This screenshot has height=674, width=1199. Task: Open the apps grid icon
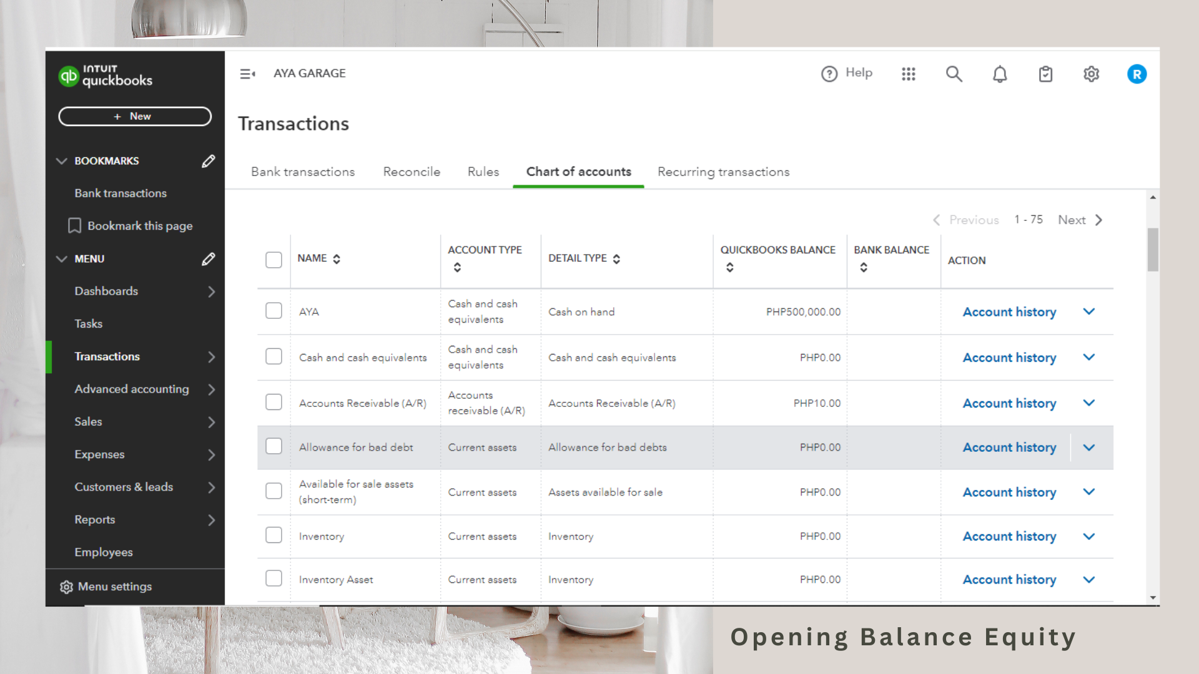pos(909,74)
